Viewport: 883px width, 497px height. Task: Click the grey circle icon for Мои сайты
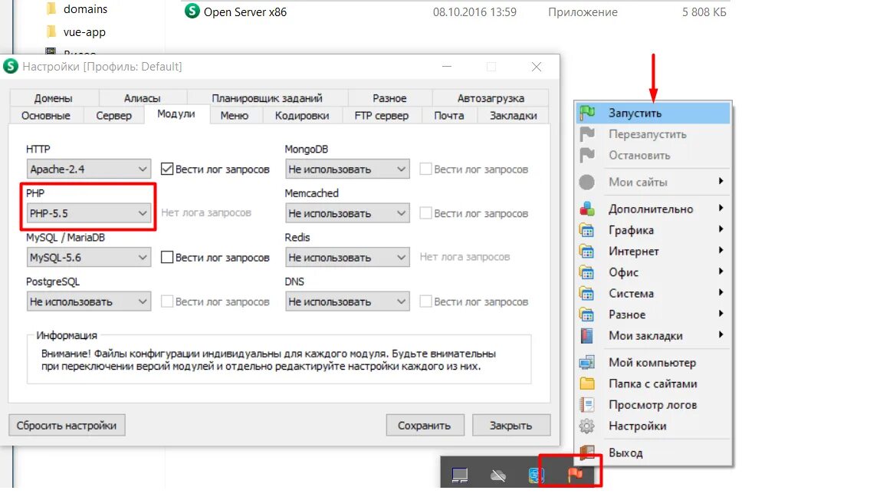tap(587, 182)
